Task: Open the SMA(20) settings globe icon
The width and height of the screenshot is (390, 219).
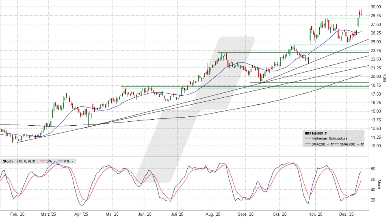Action: tap(332, 144)
